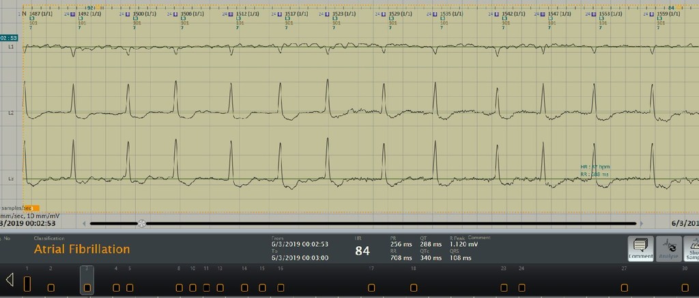This screenshot has height=298, width=699.
Task: Expand beat annotation 1506 plus box
Action: (x=175, y=14)
